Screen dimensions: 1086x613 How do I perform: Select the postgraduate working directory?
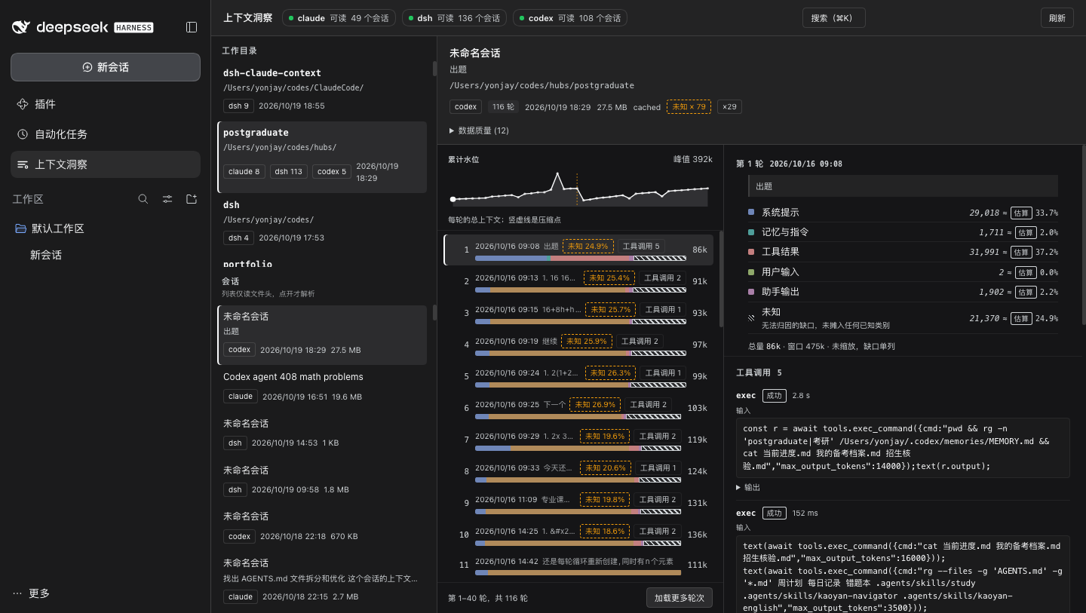(322, 158)
